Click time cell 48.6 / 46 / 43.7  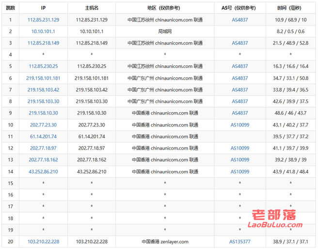pyautogui.click(x=291, y=113)
